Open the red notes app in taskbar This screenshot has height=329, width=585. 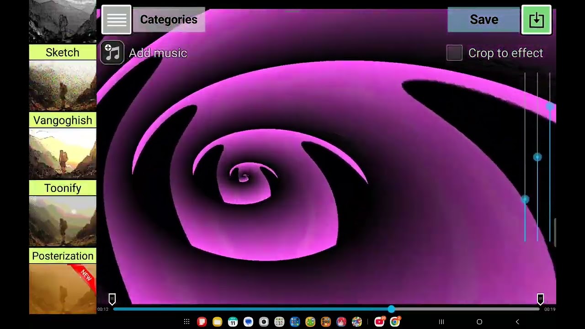coord(202,322)
